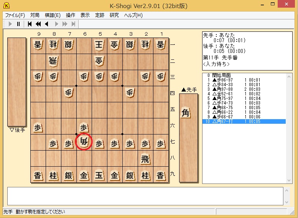
Task: Click the pause button in the toolbar
Action: pos(18,24)
